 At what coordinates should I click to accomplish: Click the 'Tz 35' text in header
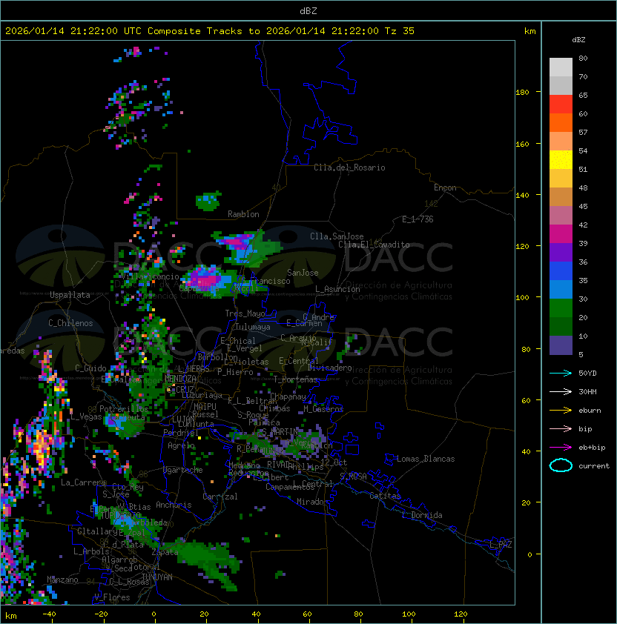tap(400, 31)
